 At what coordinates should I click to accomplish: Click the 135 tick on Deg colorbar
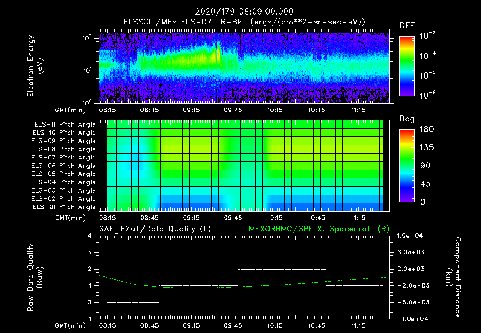pos(427,148)
